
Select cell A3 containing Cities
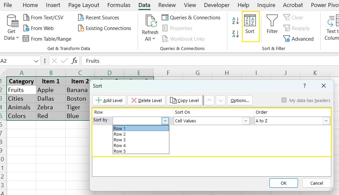coord(21,99)
